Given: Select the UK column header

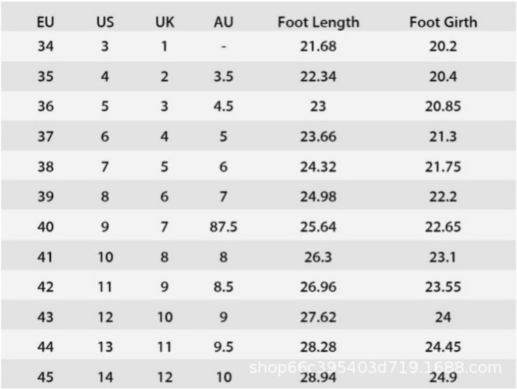Looking at the screenshot, I should point(164,22).
